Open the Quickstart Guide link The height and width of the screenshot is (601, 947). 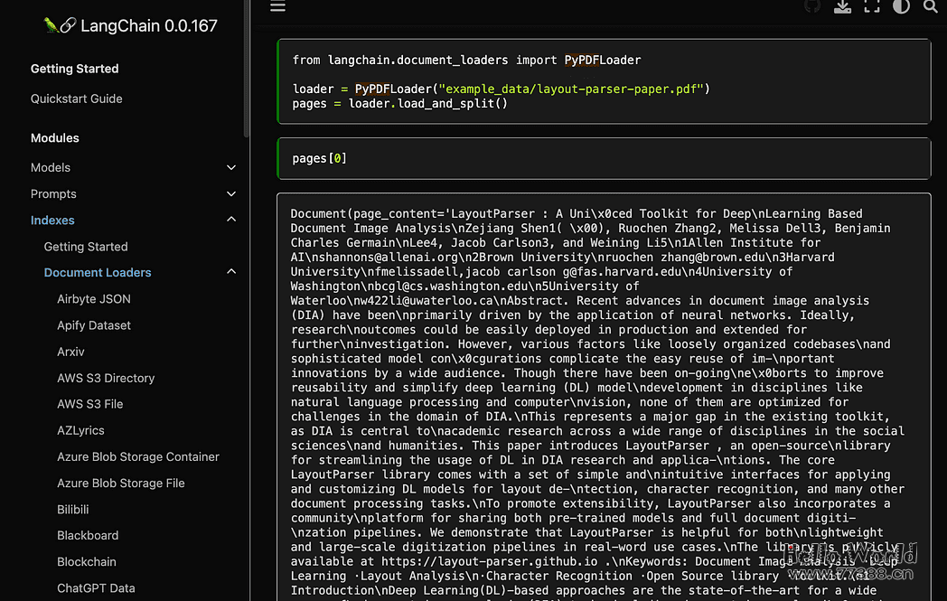point(77,99)
